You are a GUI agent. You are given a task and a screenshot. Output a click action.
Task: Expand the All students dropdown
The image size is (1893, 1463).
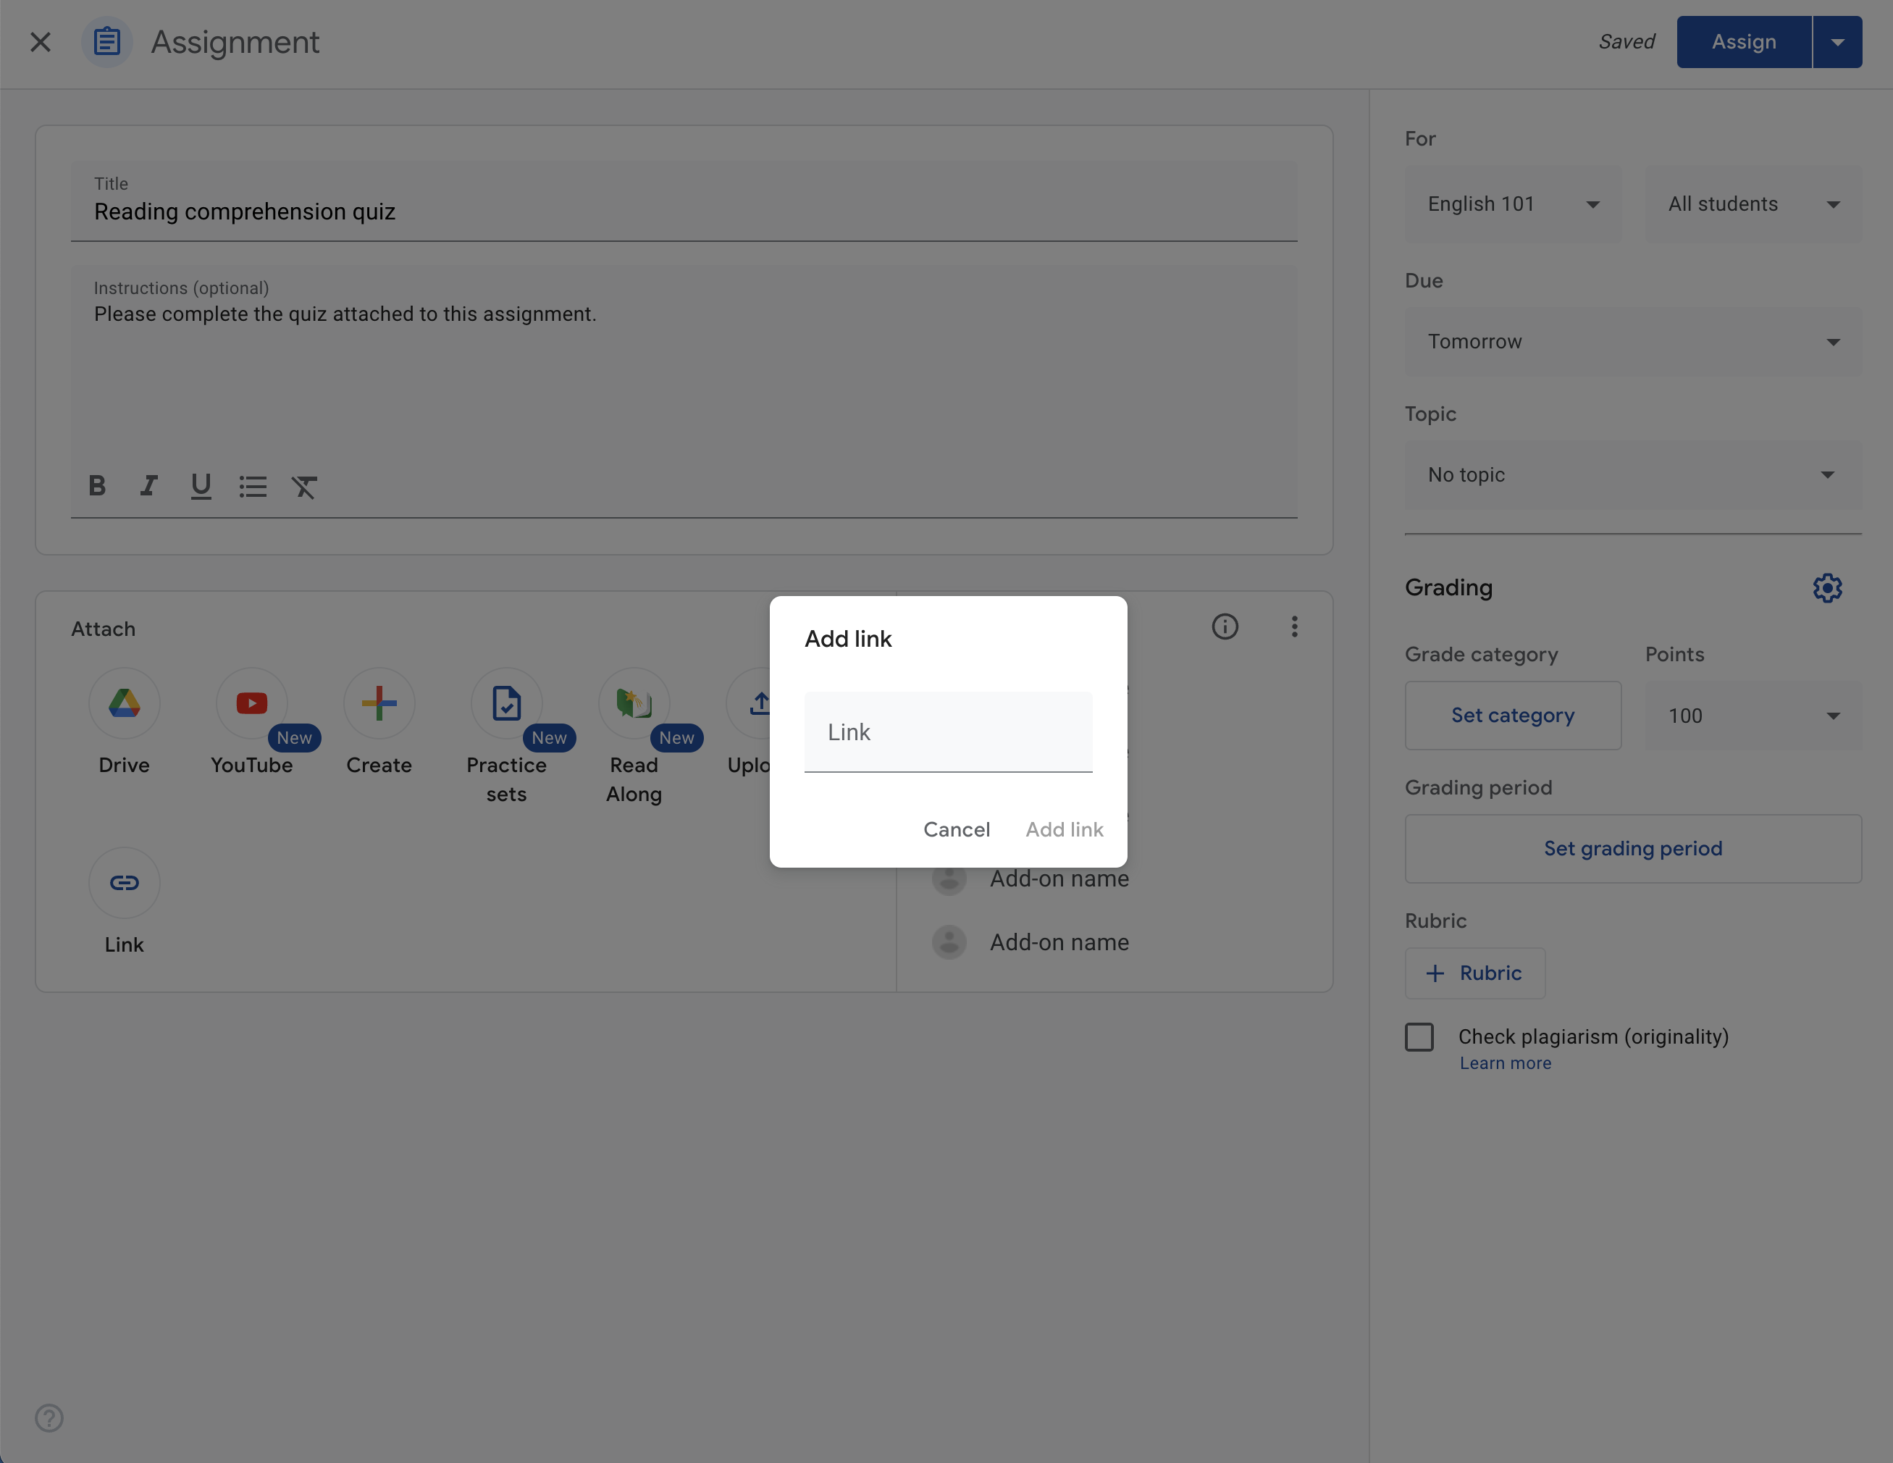tap(1752, 201)
